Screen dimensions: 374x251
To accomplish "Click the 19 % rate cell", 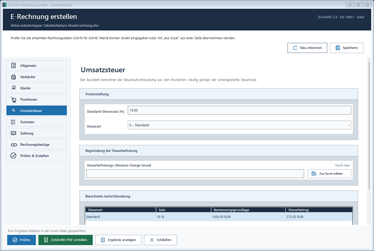I will [183, 217].
